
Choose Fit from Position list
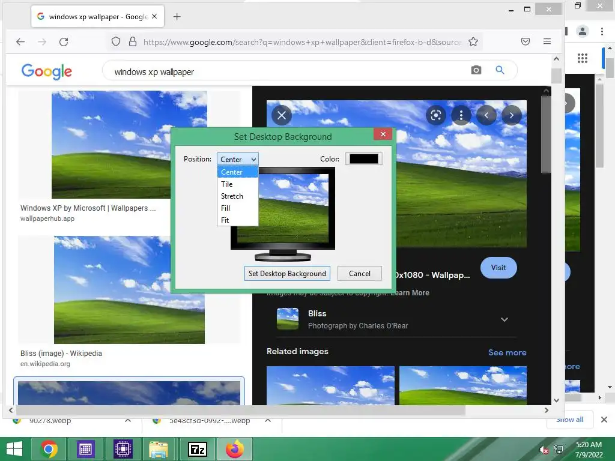pos(238,220)
